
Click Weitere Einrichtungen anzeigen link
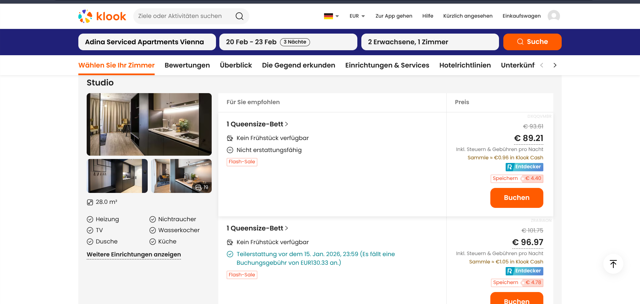point(134,254)
